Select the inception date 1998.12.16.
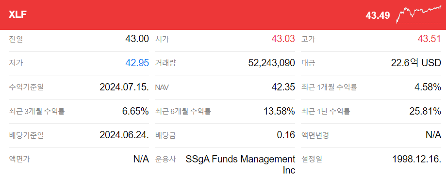Screen dimensions: 446x174 tap(417, 159)
